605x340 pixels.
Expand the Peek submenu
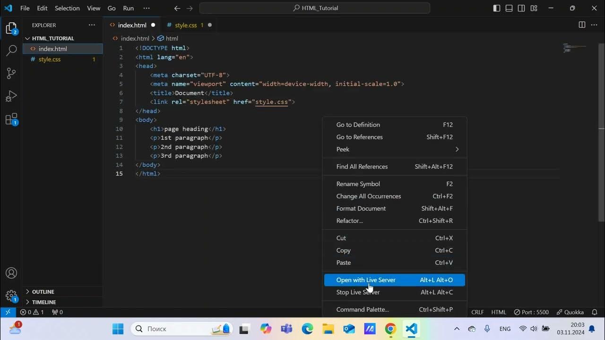pyautogui.click(x=395, y=149)
